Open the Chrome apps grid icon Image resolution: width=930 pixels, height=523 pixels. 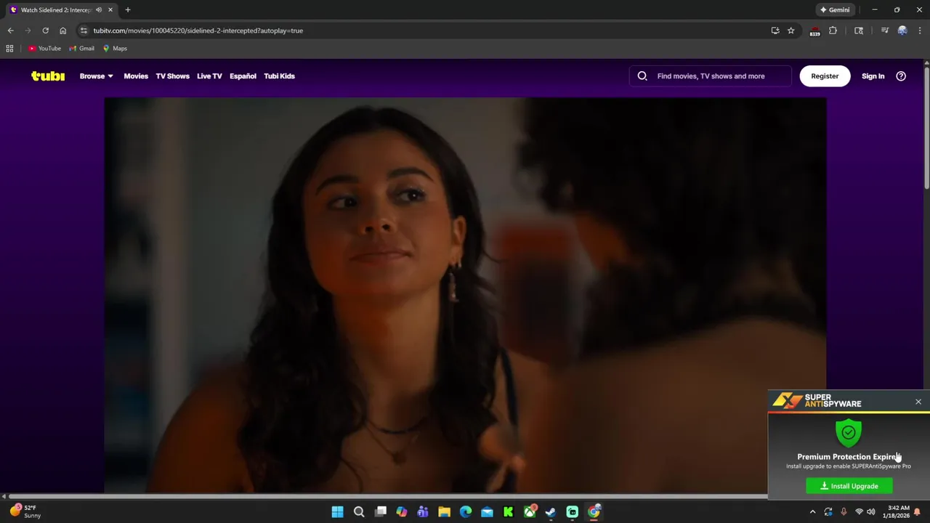(9, 49)
